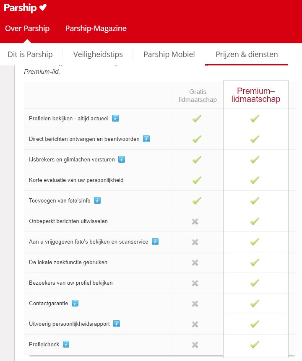Click the Gratis lidmaatschap column header
The height and width of the screenshot is (361, 302).
(198, 96)
